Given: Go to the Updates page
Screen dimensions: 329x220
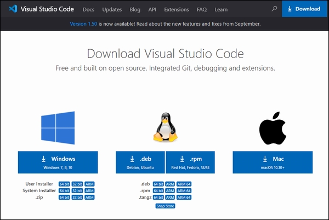Looking at the screenshot, I should [x=112, y=9].
